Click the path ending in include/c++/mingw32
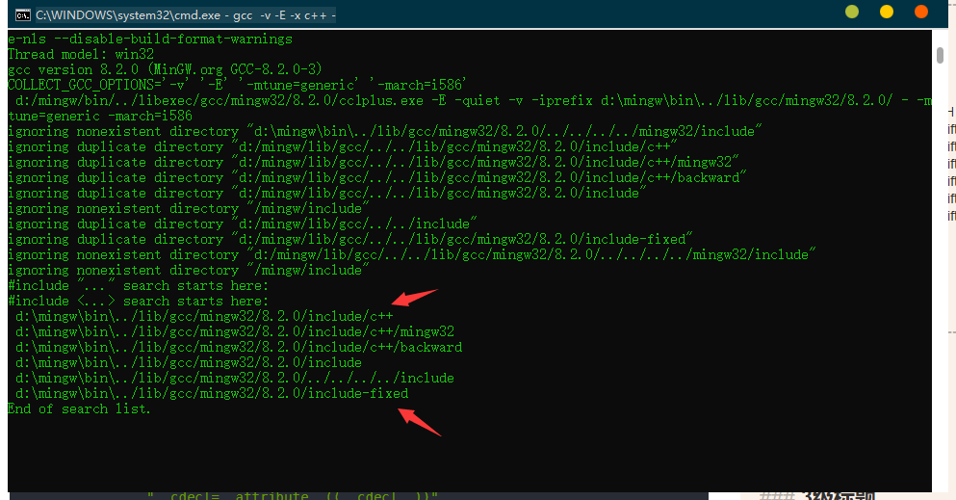The height and width of the screenshot is (500, 956). click(x=235, y=331)
